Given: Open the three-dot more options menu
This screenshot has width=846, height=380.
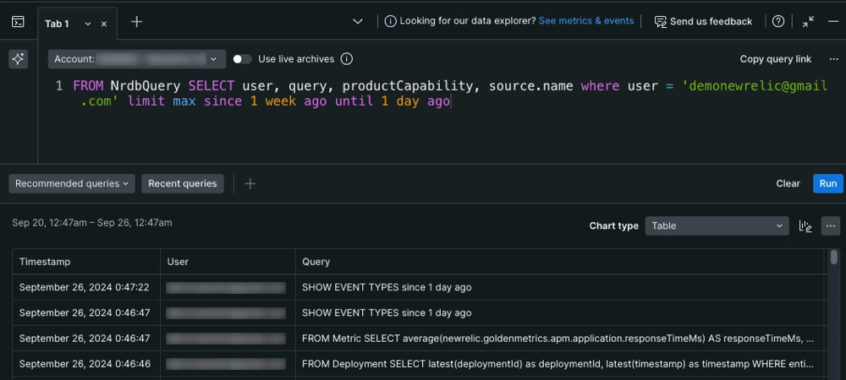Looking at the screenshot, I should click(x=830, y=226).
